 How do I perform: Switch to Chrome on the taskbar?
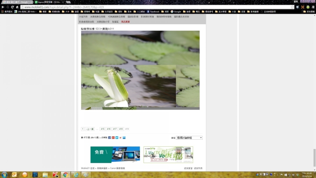point(65,175)
